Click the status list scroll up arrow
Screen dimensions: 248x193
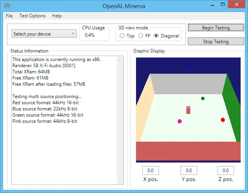pyautogui.click(x=120, y=59)
